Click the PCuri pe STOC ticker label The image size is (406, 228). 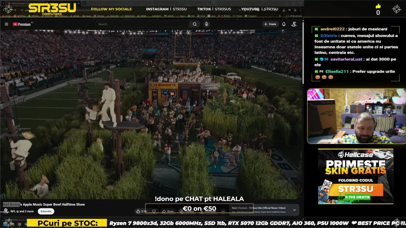click(x=67, y=223)
